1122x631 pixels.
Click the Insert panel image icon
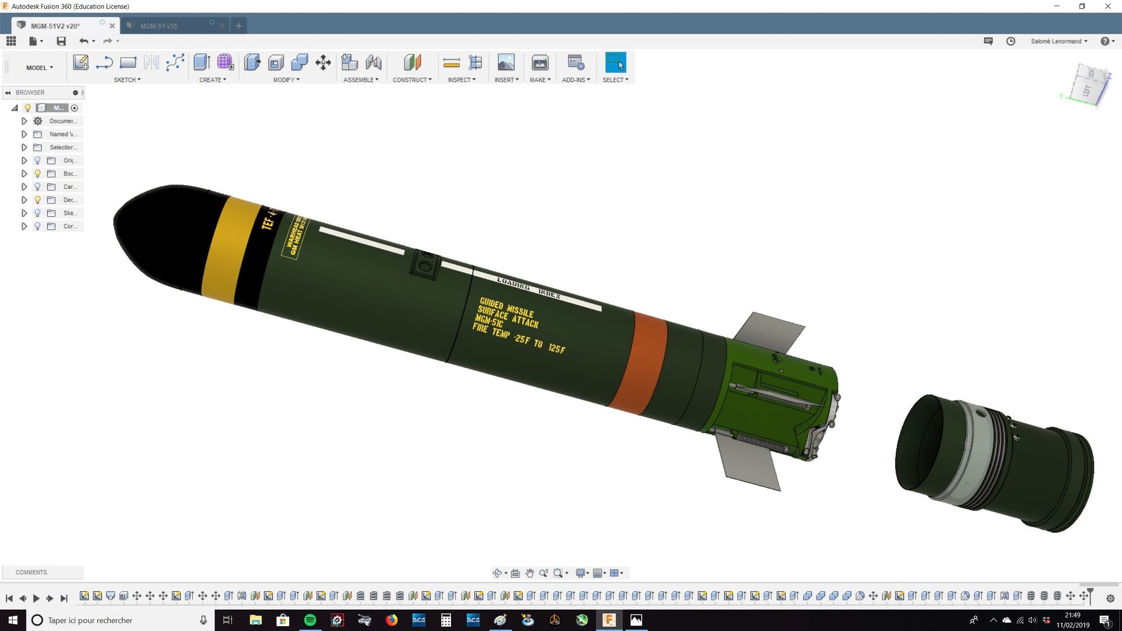[x=505, y=62]
